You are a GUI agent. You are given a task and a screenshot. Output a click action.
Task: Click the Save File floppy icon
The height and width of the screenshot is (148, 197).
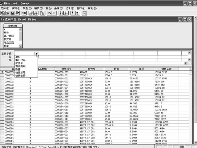coord(12,13)
